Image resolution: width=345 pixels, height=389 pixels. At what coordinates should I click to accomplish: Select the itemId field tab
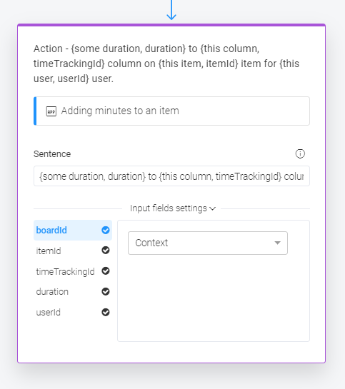[73, 251]
